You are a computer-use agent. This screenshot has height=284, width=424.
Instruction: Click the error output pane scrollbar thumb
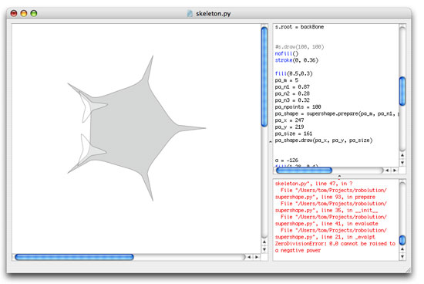pyautogui.click(x=402, y=240)
